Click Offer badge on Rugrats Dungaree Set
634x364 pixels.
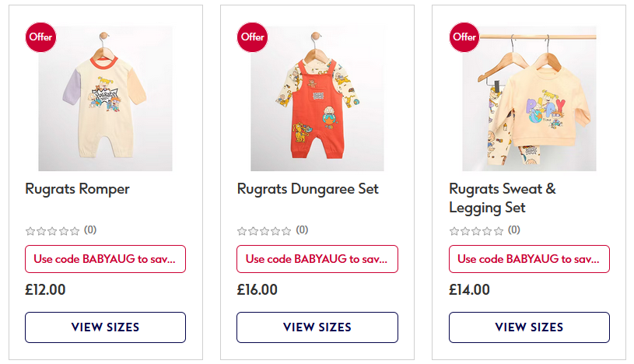click(x=252, y=37)
